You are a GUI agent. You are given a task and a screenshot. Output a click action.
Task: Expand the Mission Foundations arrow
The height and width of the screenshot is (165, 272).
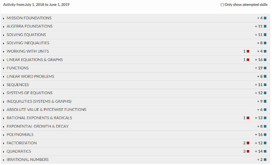pos(4,18)
